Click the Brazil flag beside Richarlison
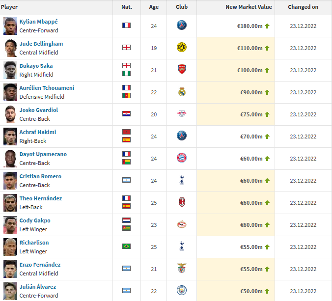This screenshot has width=332, height=301. pyautogui.click(x=126, y=246)
